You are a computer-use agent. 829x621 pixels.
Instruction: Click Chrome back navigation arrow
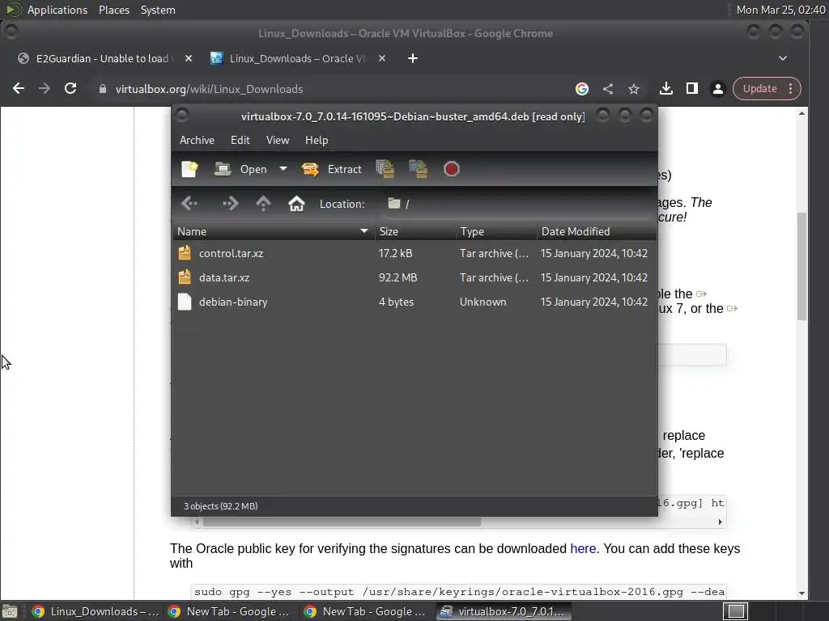pos(19,89)
